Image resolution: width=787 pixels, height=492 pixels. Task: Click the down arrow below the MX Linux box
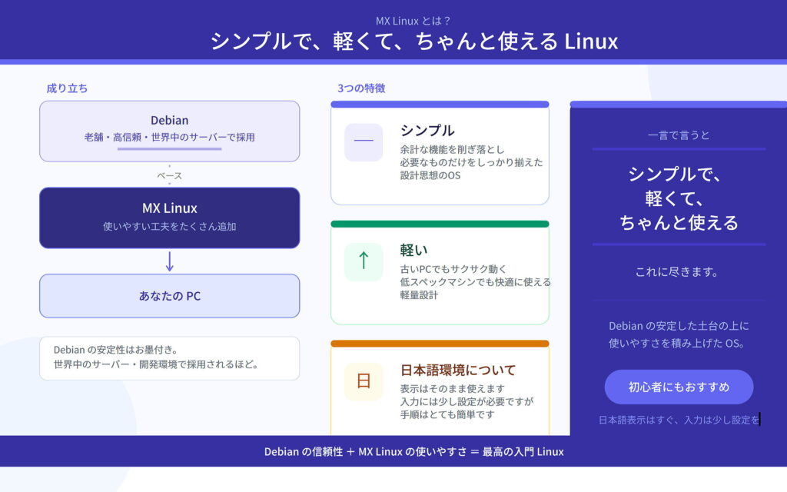tap(170, 261)
